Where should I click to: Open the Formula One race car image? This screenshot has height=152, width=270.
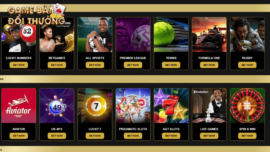pyautogui.click(x=209, y=35)
